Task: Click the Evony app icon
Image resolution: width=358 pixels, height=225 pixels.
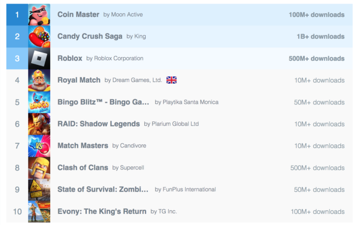Action: (39, 212)
